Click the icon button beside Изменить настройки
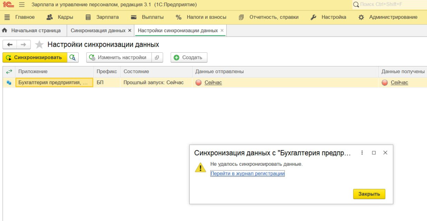 (157, 57)
